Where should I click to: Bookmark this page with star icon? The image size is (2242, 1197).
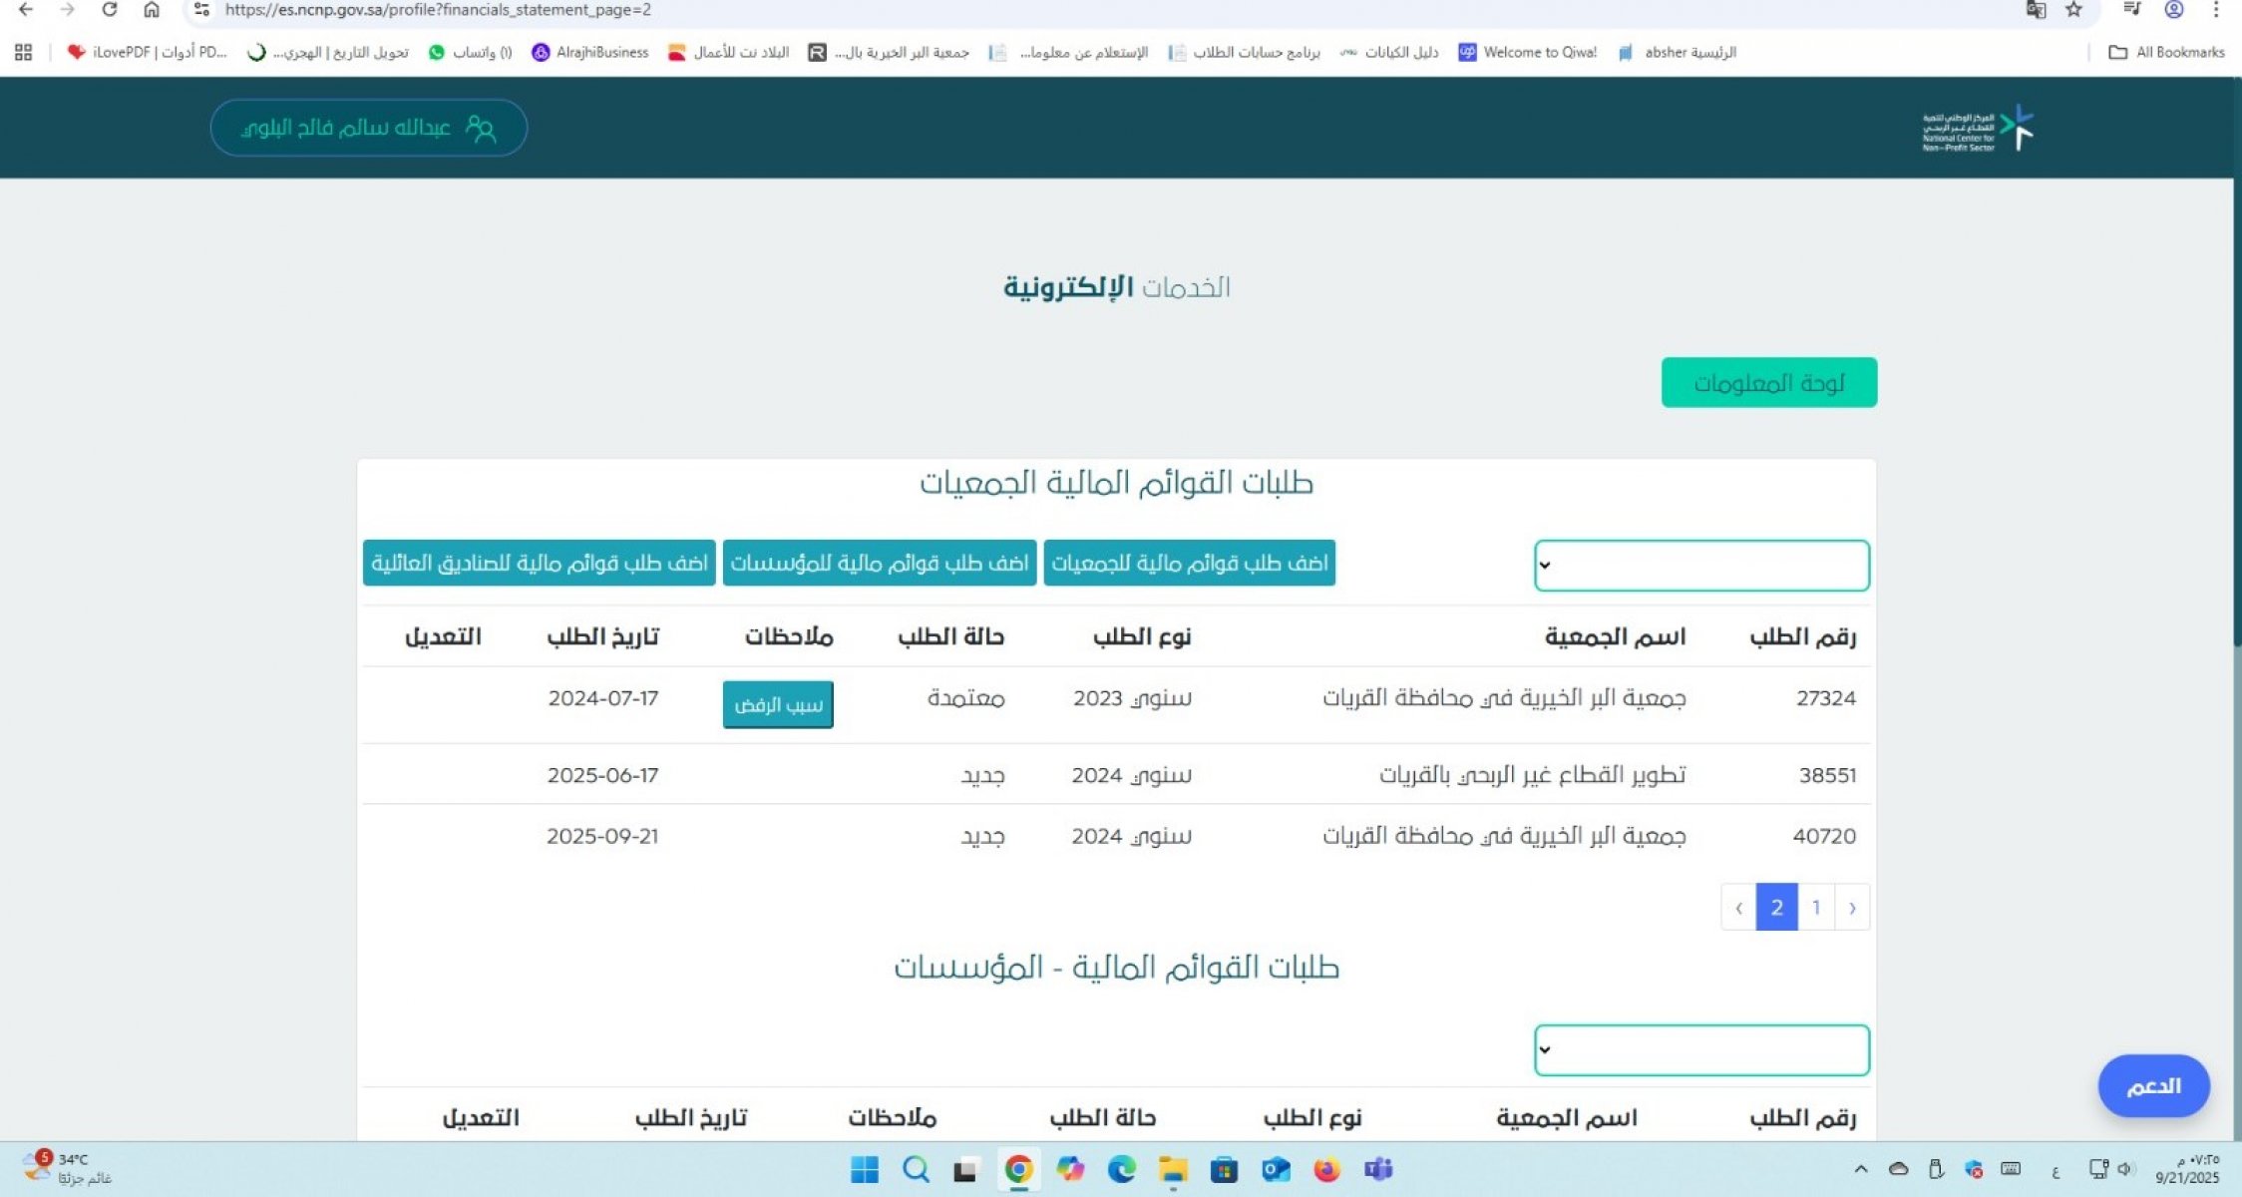(2074, 10)
